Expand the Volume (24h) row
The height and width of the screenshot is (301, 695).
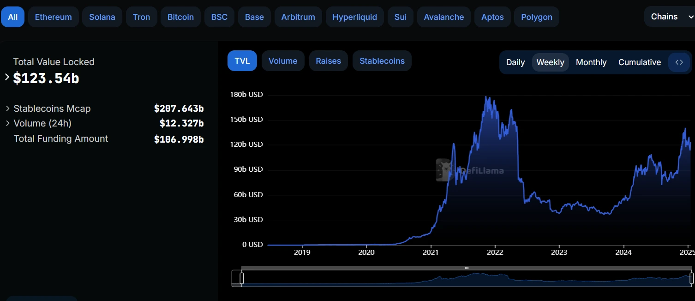tap(8, 123)
